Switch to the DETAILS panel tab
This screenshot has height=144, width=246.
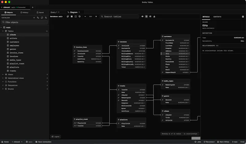pos(206,17)
